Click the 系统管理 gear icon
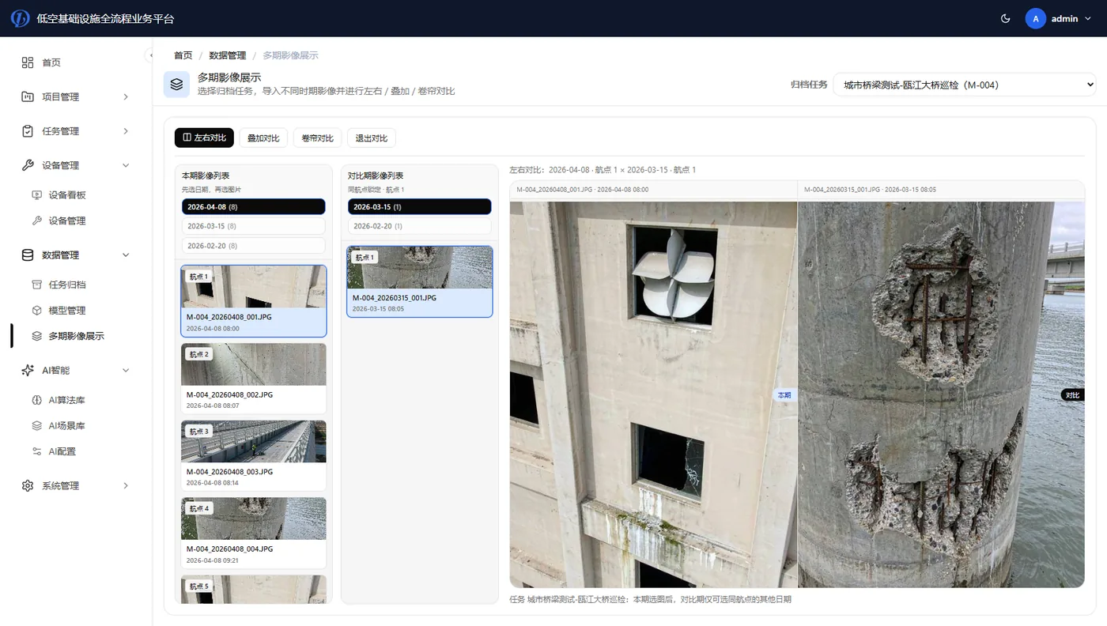The height and width of the screenshot is (626, 1107). [28, 485]
